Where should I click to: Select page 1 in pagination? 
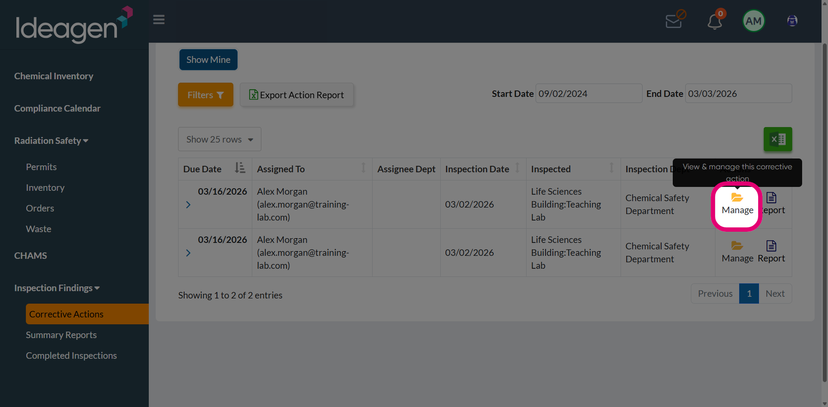coord(749,293)
